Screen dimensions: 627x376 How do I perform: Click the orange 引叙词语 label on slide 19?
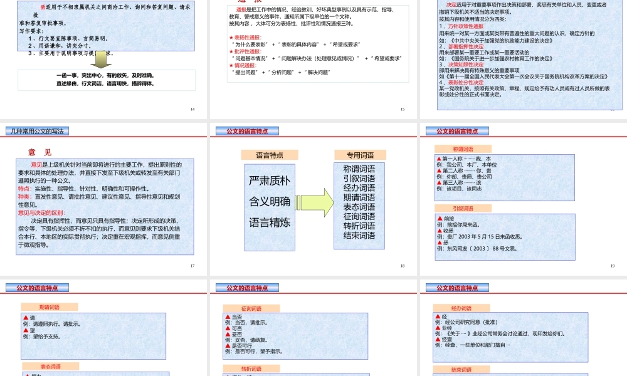pos(463,209)
